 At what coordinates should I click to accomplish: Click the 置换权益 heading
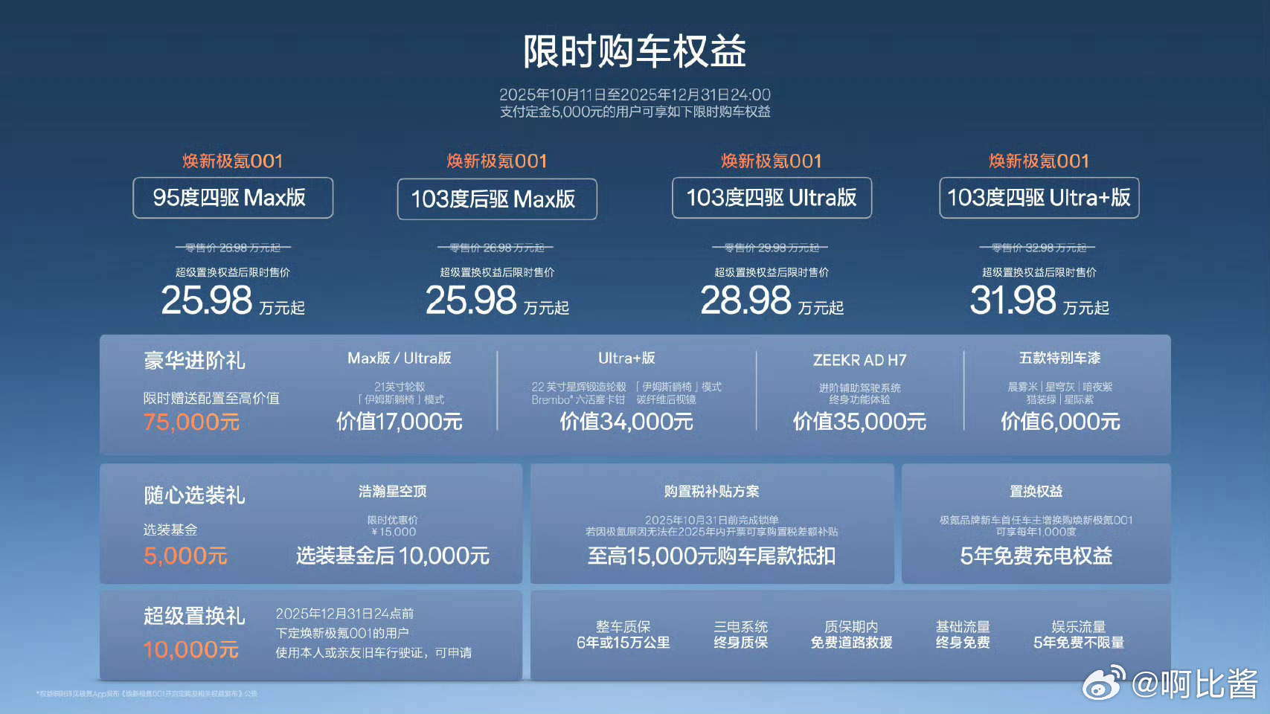(1036, 492)
